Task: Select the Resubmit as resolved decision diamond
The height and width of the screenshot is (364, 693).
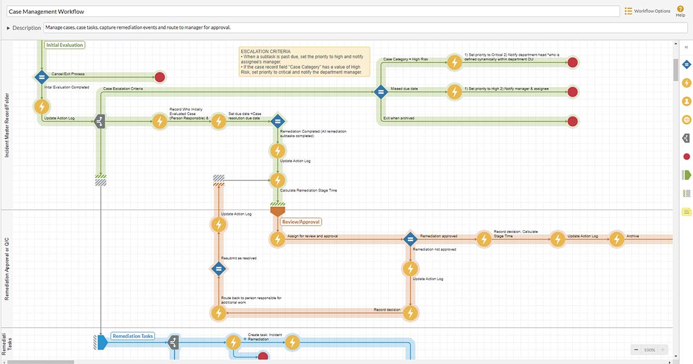Action: pyautogui.click(x=218, y=268)
